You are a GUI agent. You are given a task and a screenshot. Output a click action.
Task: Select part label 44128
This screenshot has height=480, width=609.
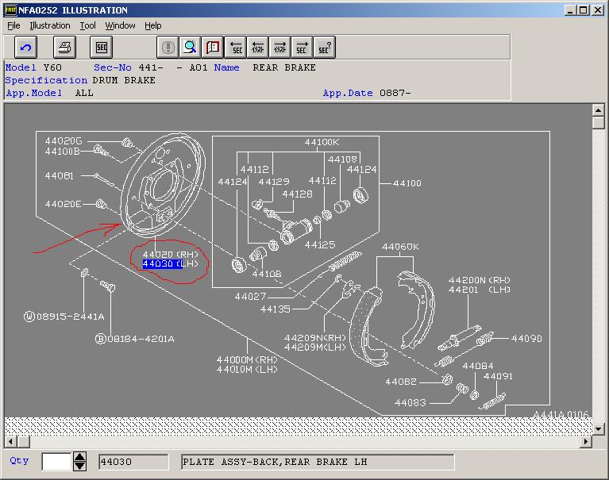tap(297, 194)
